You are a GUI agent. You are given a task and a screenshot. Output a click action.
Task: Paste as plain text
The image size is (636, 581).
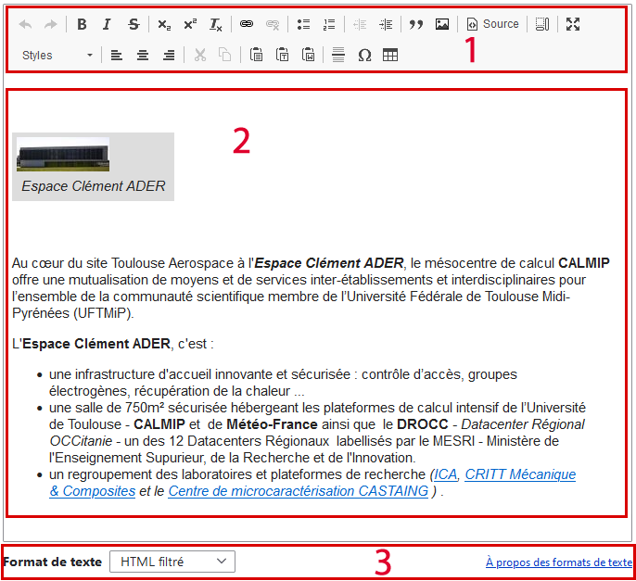coord(282,56)
